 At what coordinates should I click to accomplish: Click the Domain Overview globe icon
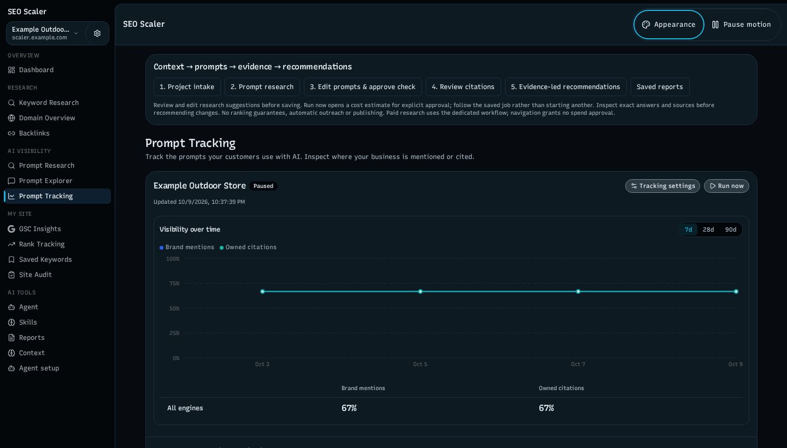(x=11, y=118)
